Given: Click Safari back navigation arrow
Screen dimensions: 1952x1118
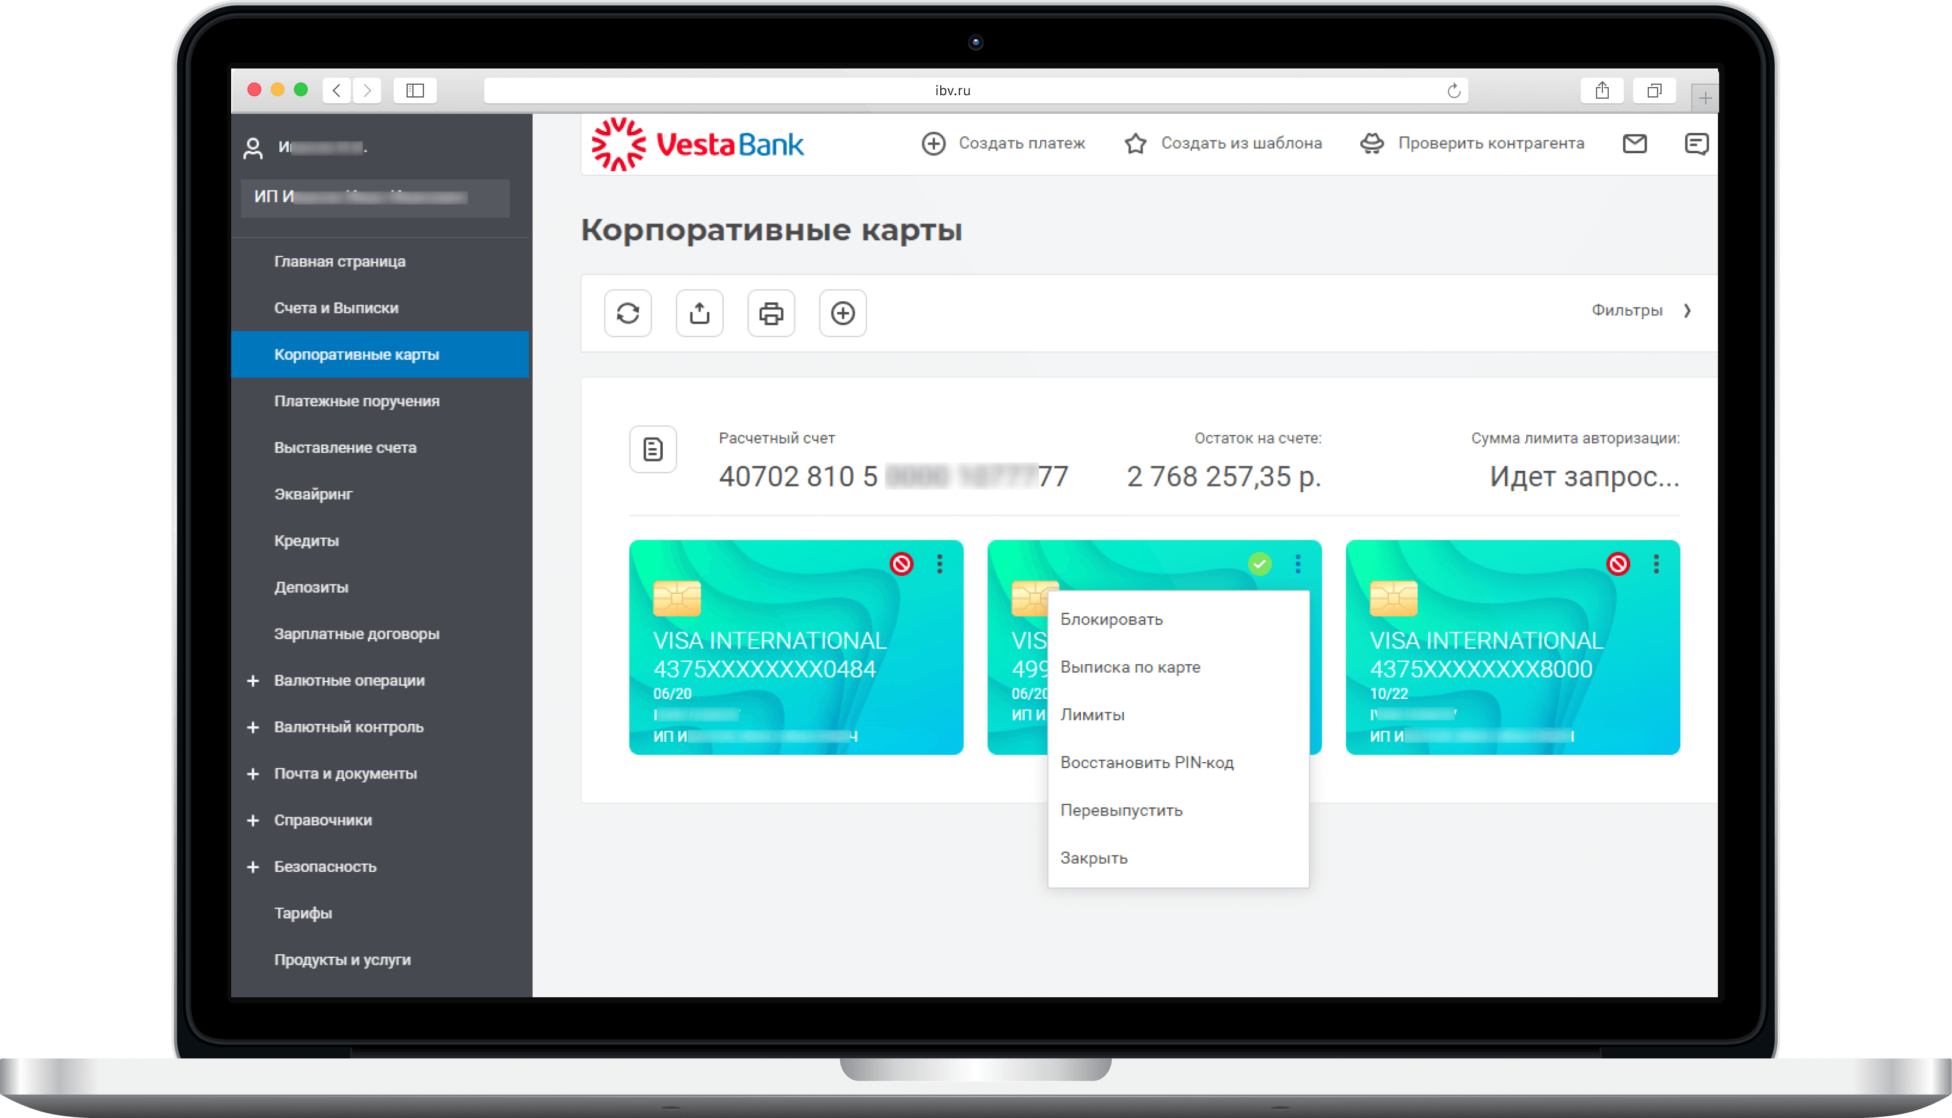Looking at the screenshot, I should [337, 91].
